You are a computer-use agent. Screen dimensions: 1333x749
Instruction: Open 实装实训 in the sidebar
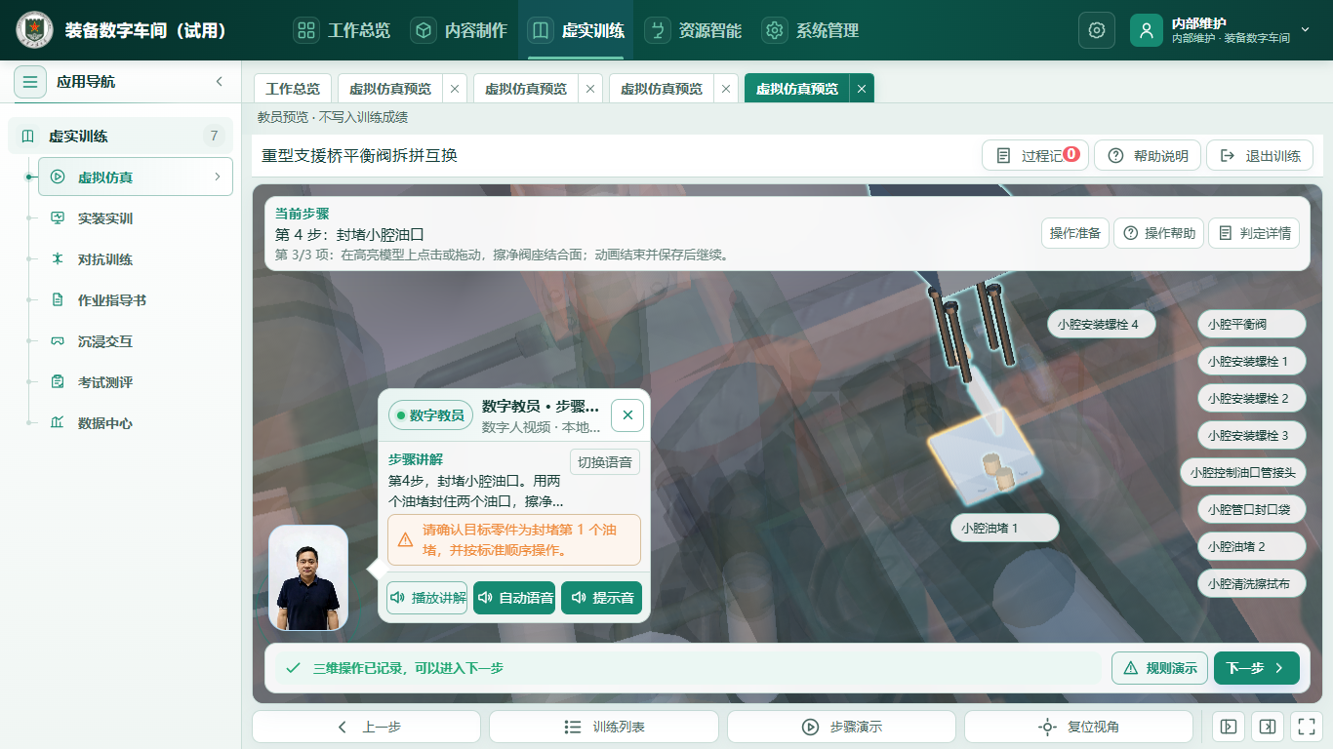coord(136,218)
